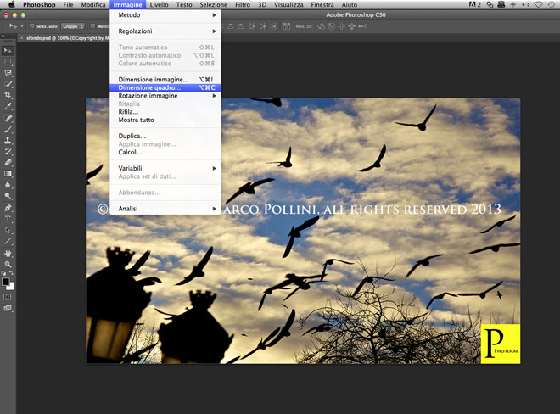This screenshot has width=560, height=414.
Task: Click the 3D pan mode icon
Action: pos(341,26)
